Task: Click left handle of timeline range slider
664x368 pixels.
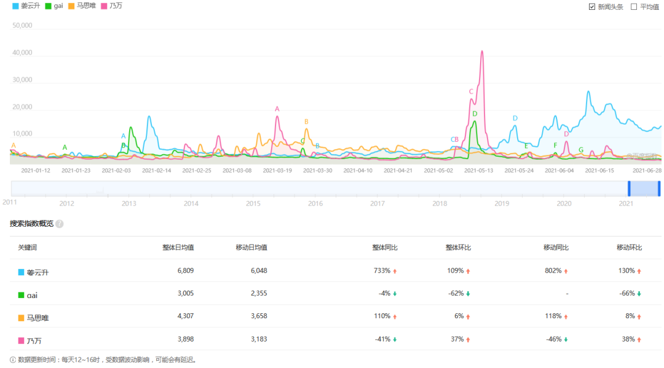Action: click(x=629, y=189)
